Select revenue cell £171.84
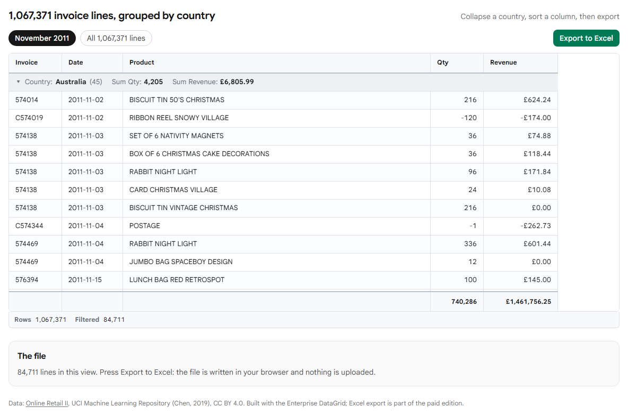The height and width of the screenshot is (416, 628). pyautogui.click(x=520, y=172)
